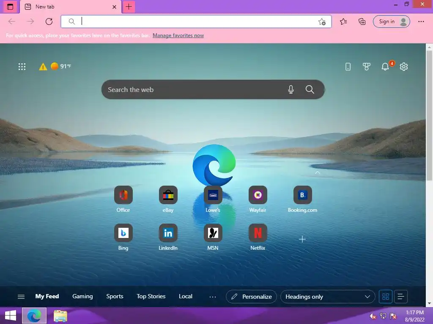Open the LinkedIn quick link
The width and height of the screenshot is (433, 324).
pos(168,237)
